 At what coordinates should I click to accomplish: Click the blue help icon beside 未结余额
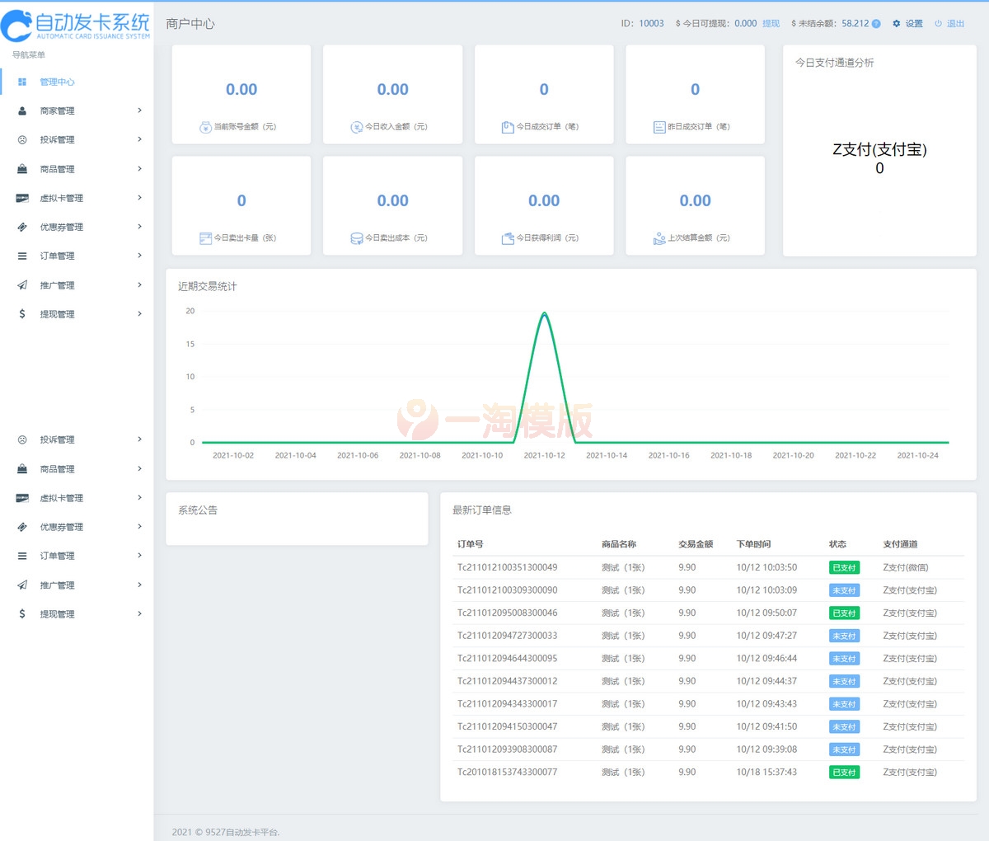point(876,24)
